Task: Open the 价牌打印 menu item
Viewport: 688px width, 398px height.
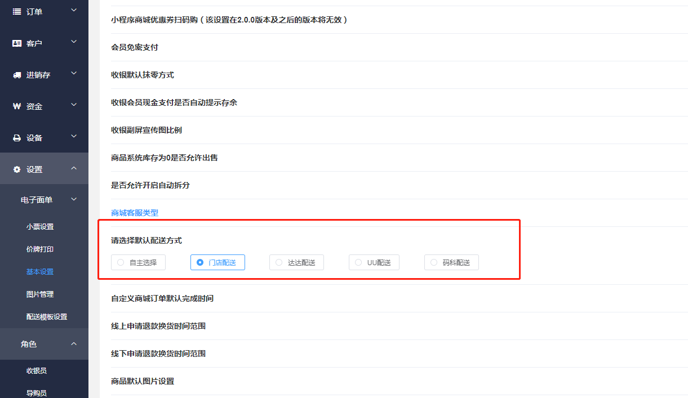Action: (40, 249)
